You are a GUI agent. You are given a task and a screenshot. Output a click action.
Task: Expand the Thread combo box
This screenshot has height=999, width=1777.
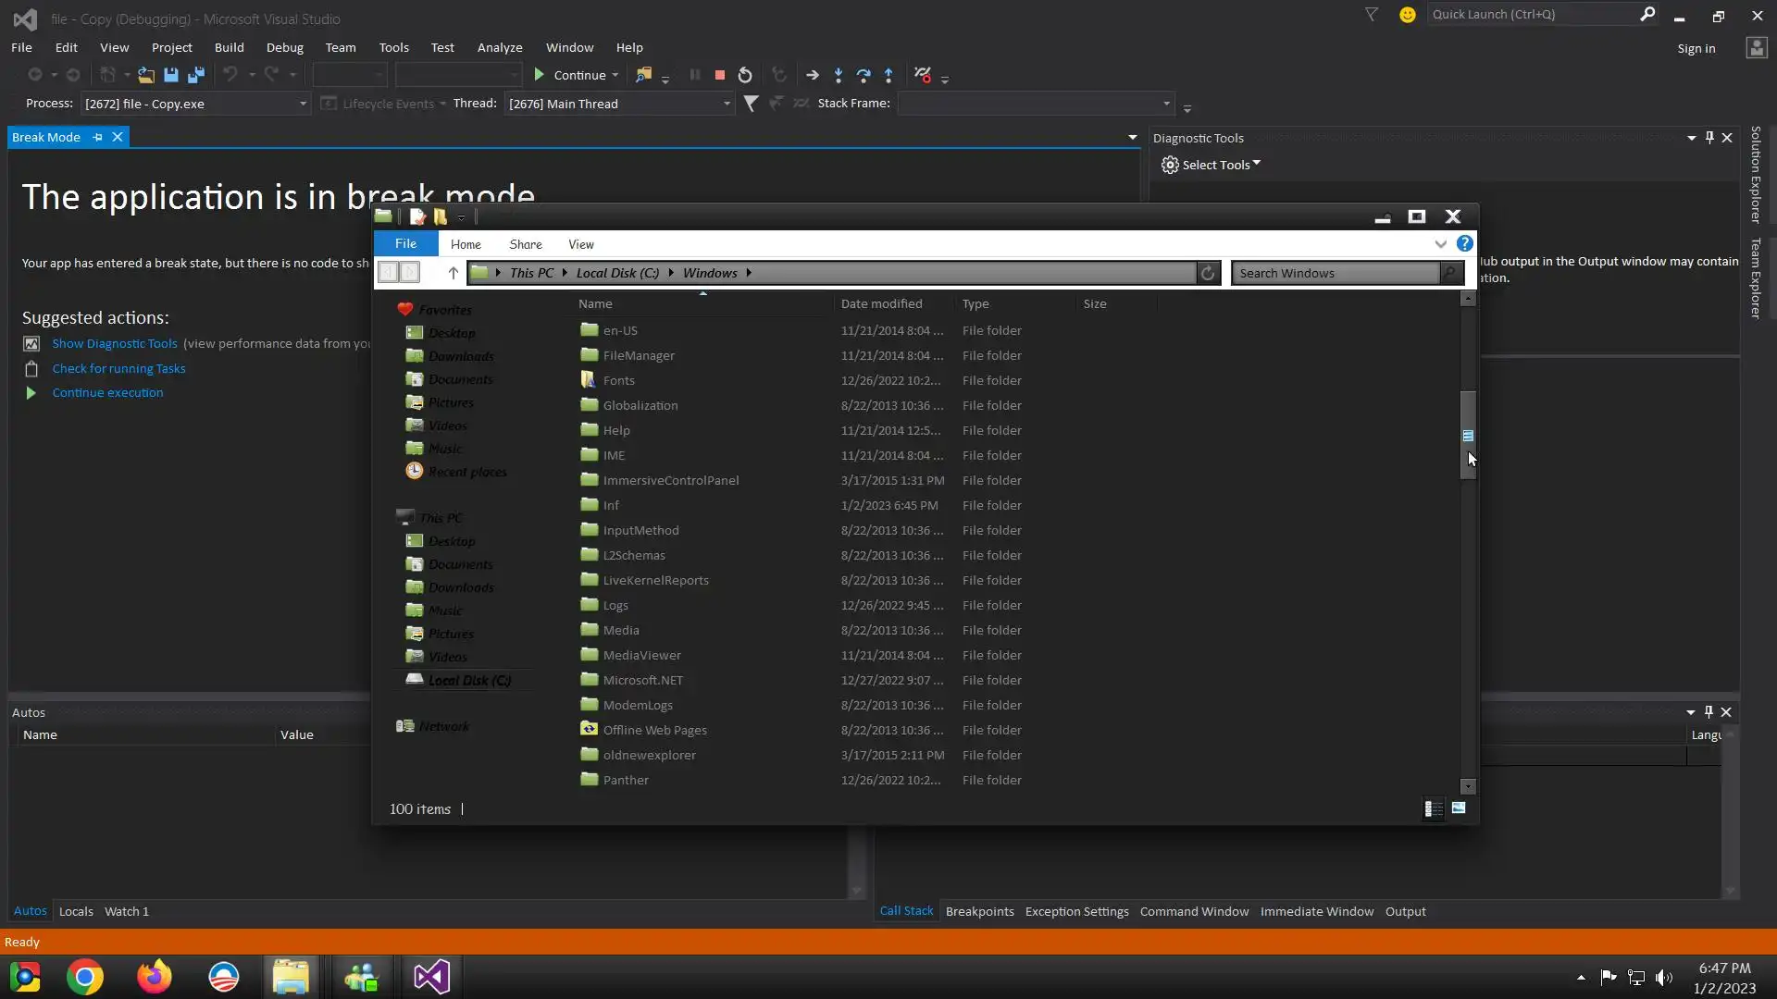[x=727, y=104]
